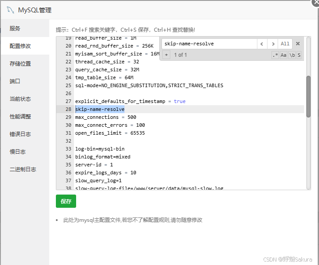Click line number 32 in gutter
Image resolution: width=319 pixels, height=265 pixels.
point(68,141)
